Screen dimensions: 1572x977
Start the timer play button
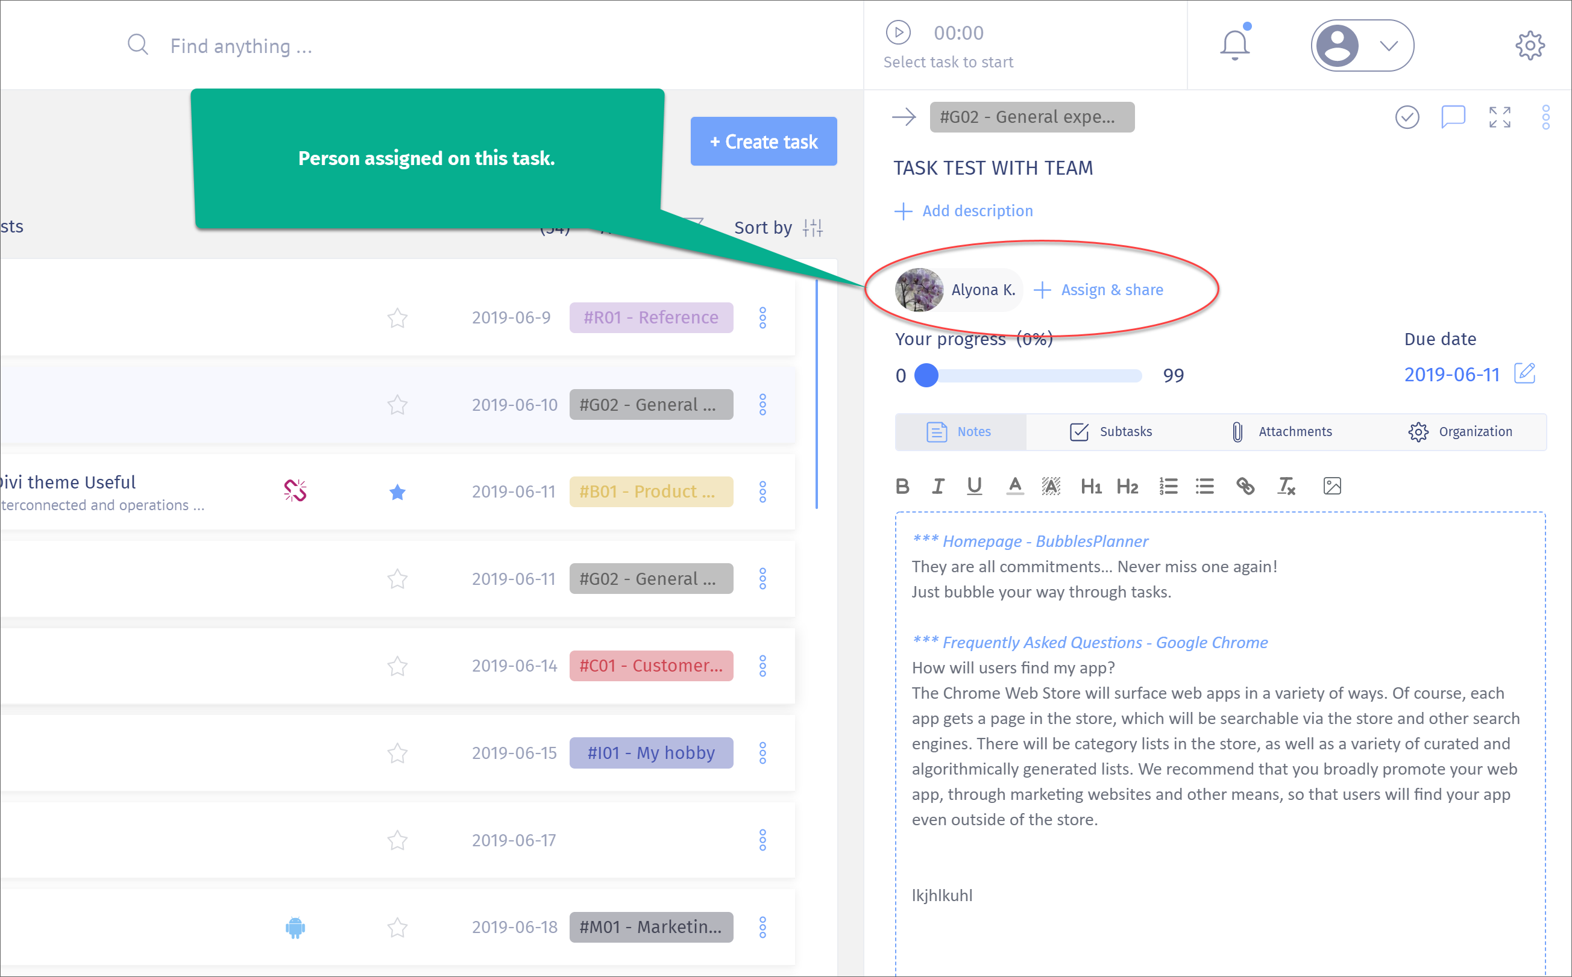pos(898,33)
